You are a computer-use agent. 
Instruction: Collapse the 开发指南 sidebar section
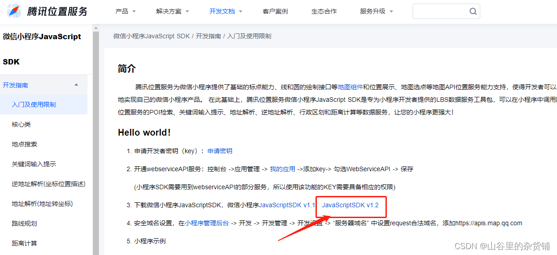tap(44, 85)
